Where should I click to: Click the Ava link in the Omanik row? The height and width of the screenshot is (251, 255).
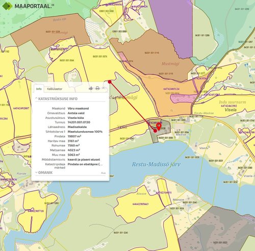(104, 173)
